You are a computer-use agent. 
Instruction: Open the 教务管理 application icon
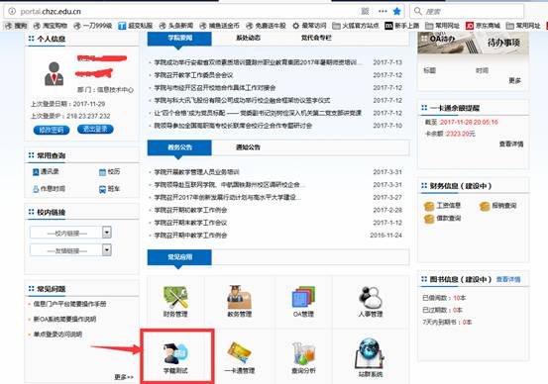240,301
